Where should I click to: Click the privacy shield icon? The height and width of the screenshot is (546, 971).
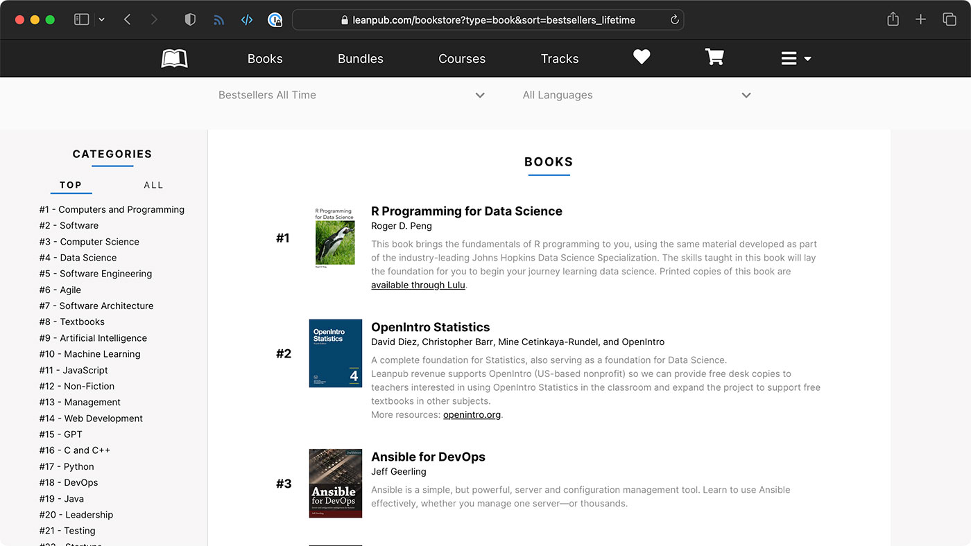click(190, 19)
